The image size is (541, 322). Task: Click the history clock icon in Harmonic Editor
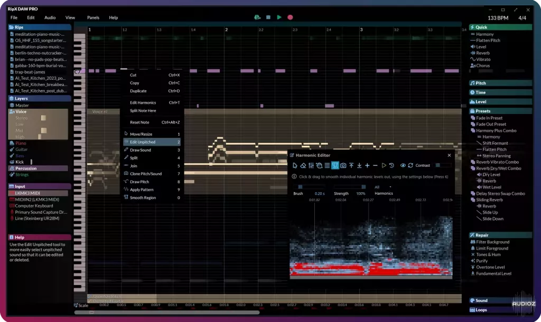pos(391,165)
